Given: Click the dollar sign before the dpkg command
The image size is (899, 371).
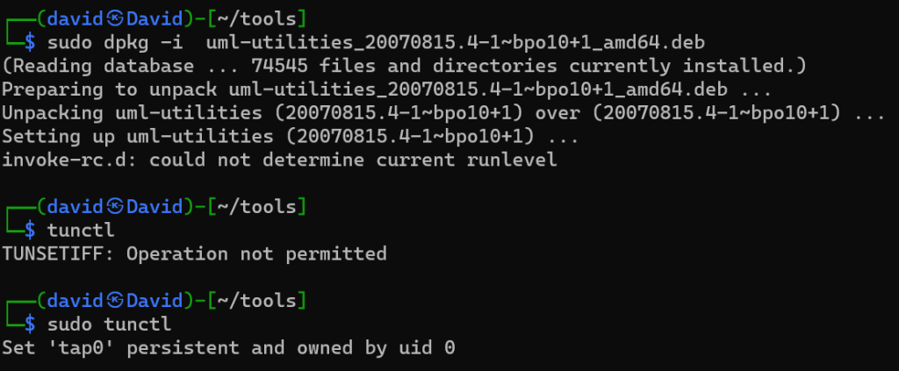Looking at the screenshot, I should coord(30,42).
